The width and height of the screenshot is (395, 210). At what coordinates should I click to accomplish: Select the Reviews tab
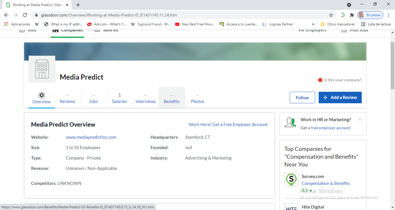[x=68, y=98]
